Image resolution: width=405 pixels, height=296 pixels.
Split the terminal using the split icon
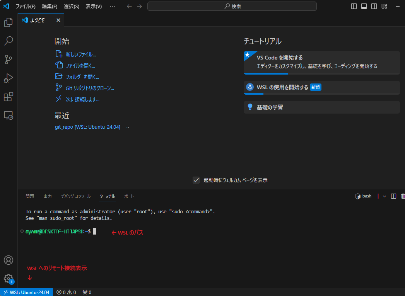point(393,196)
